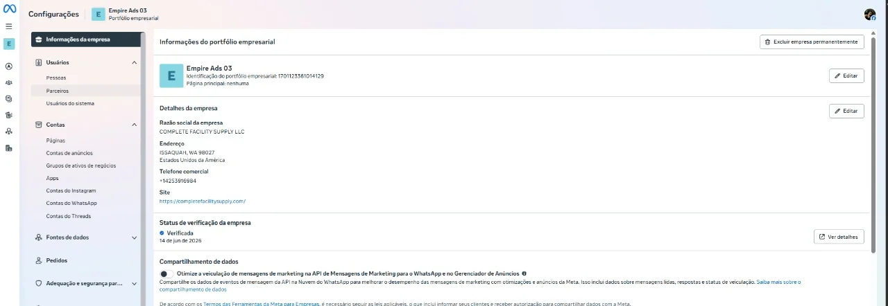888x306 pixels.
Task: Open Contas do WhatsApp
Action: (x=71, y=203)
